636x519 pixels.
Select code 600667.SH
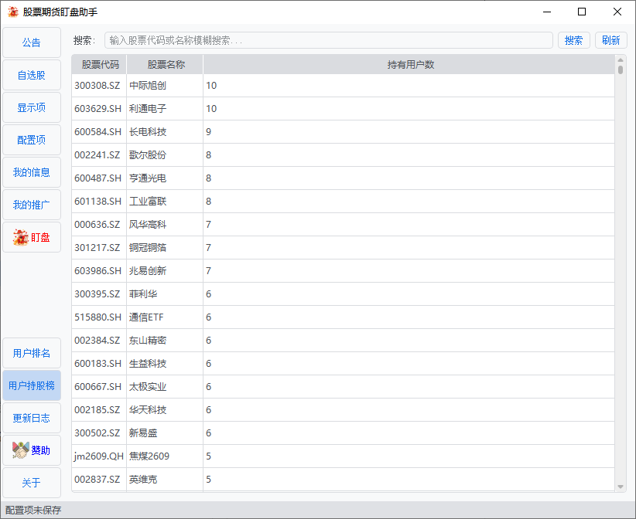point(97,387)
